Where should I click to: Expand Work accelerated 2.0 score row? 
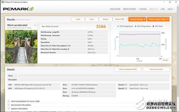click(x=9, y=101)
